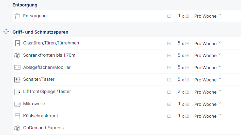Open Pro Woche dropdown for Entsorgung
The image size is (241, 135).
[x=208, y=16]
